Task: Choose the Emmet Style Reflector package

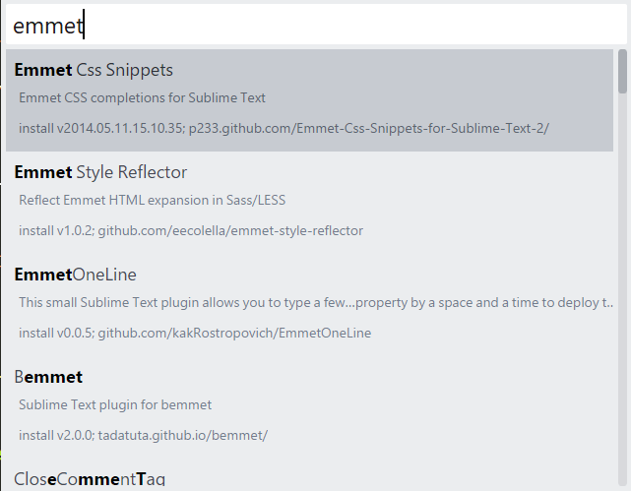Action: [x=100, y=172]
